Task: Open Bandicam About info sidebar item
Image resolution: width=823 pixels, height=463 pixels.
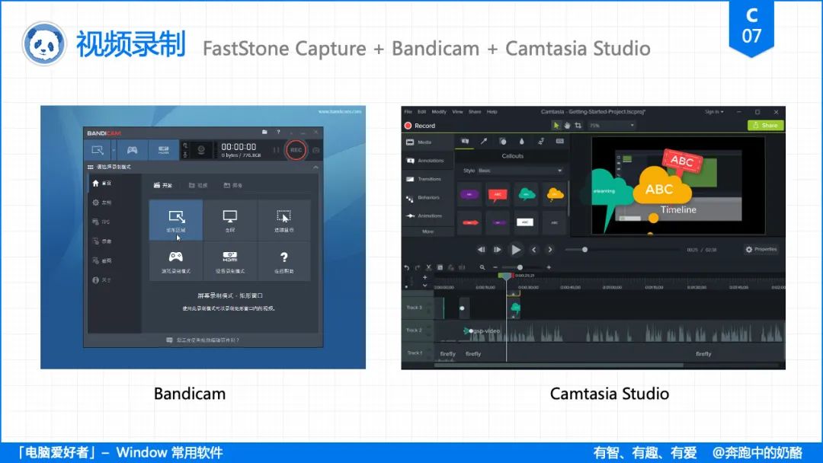Action: 102,280
